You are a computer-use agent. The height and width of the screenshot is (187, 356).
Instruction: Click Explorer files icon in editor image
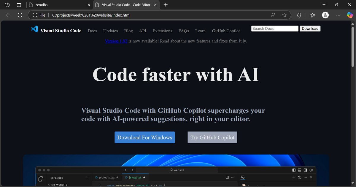(41, 178)
